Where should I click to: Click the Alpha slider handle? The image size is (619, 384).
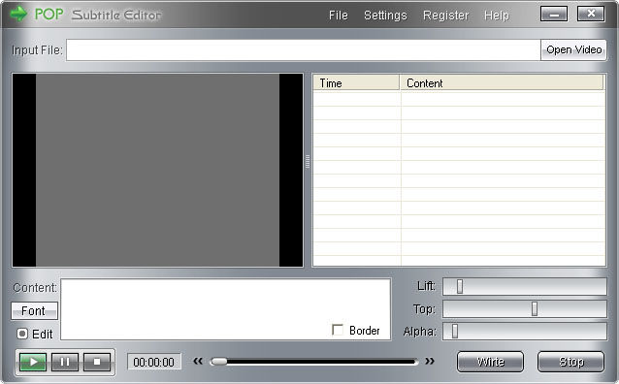point(455,331)
